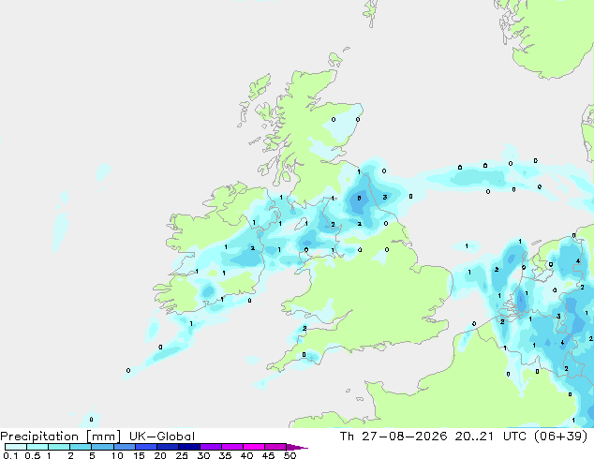594x459 pixels.
Task: Click the 30–35 mm purple legend box
Action: tap(211, 447)
